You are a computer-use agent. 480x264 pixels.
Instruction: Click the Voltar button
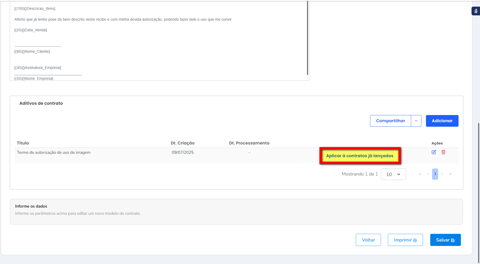click(368, 240)
